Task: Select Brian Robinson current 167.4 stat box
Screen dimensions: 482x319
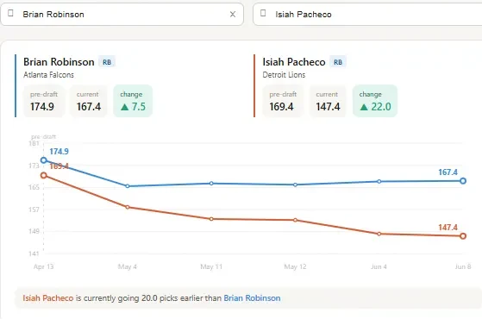Action: click(x=89, y=101)
